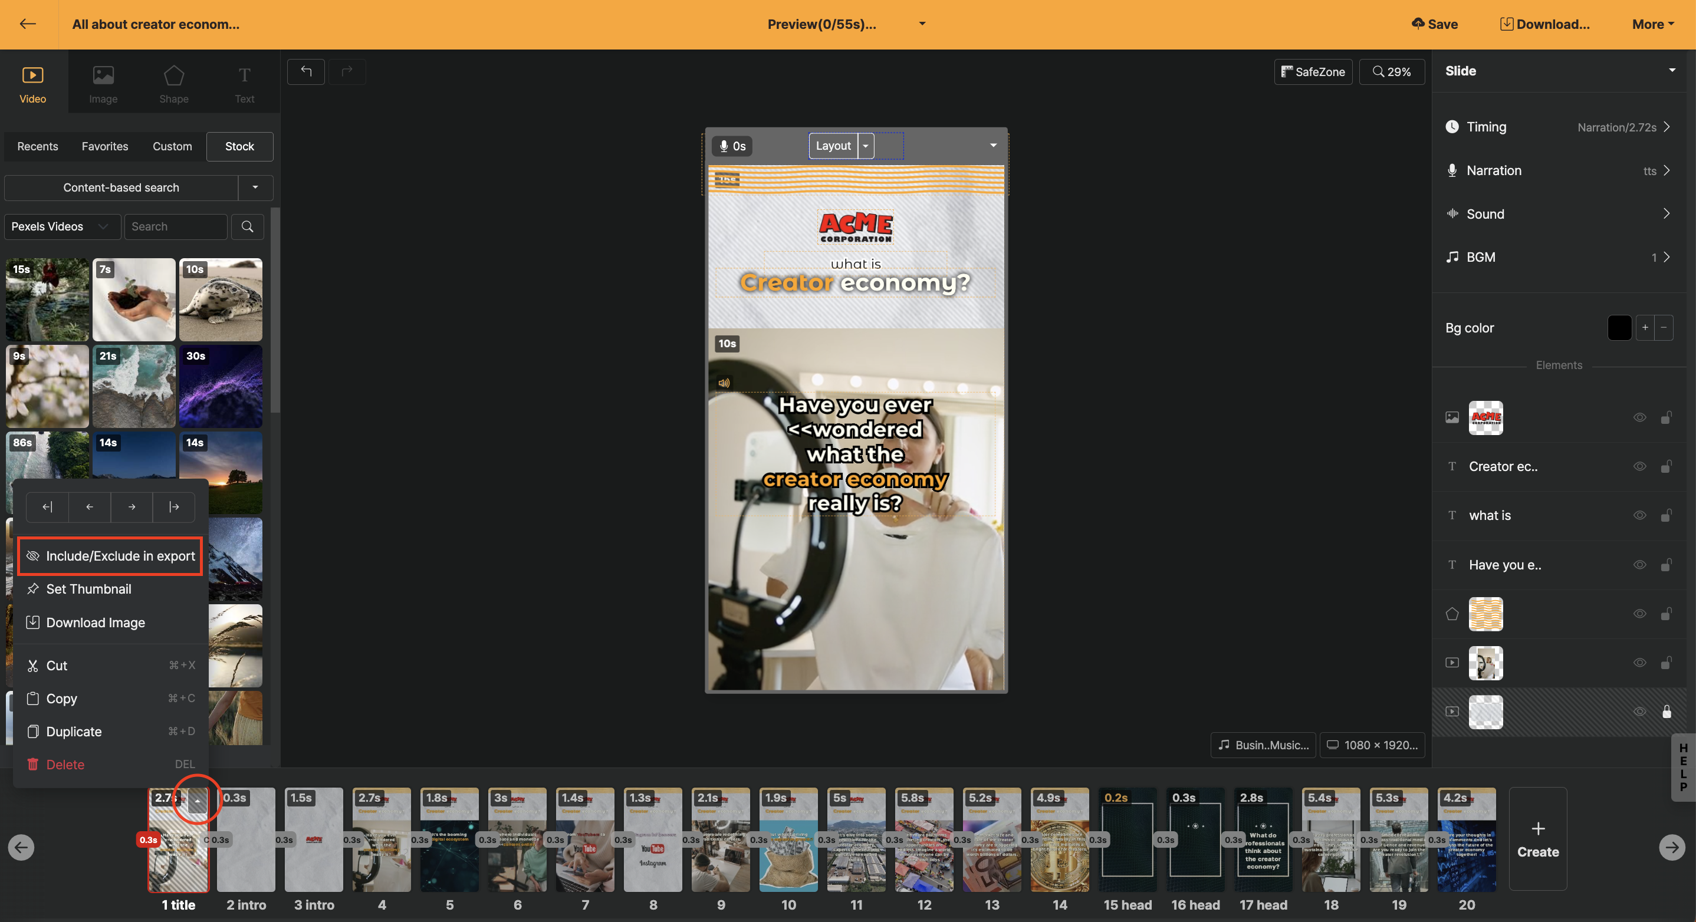Expand the Preview dropdown arrow

pyautogui.click(x=922, y=24)
